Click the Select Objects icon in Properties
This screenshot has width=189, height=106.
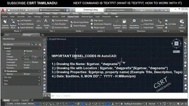coord(36,44)
